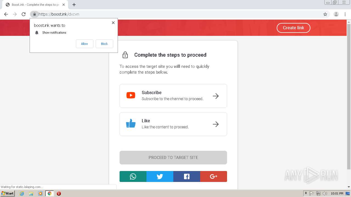Click Subscribe to the channel description text
Viewport: 351px width, 197px height.
172,99
